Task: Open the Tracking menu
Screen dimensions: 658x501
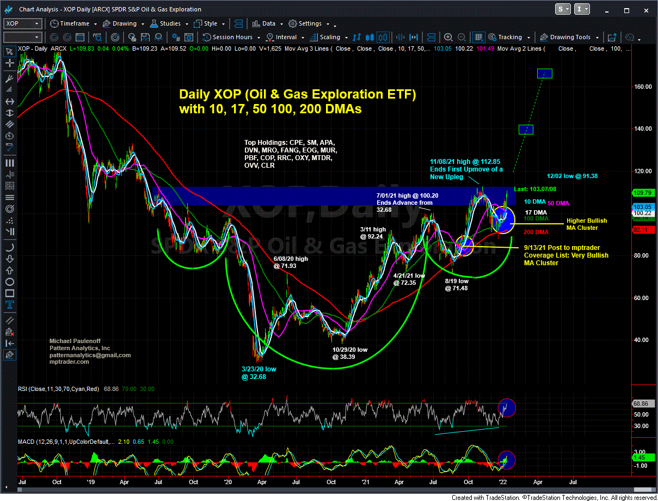Action: [x=510, y=37]
